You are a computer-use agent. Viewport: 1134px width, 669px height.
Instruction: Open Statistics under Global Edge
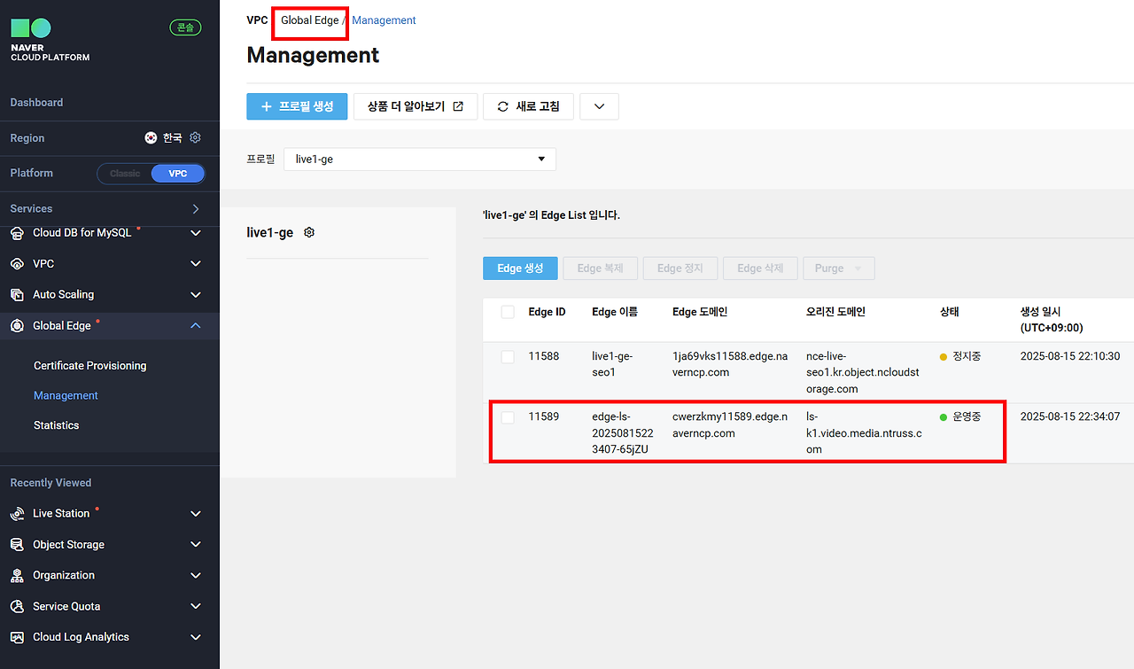57,425
